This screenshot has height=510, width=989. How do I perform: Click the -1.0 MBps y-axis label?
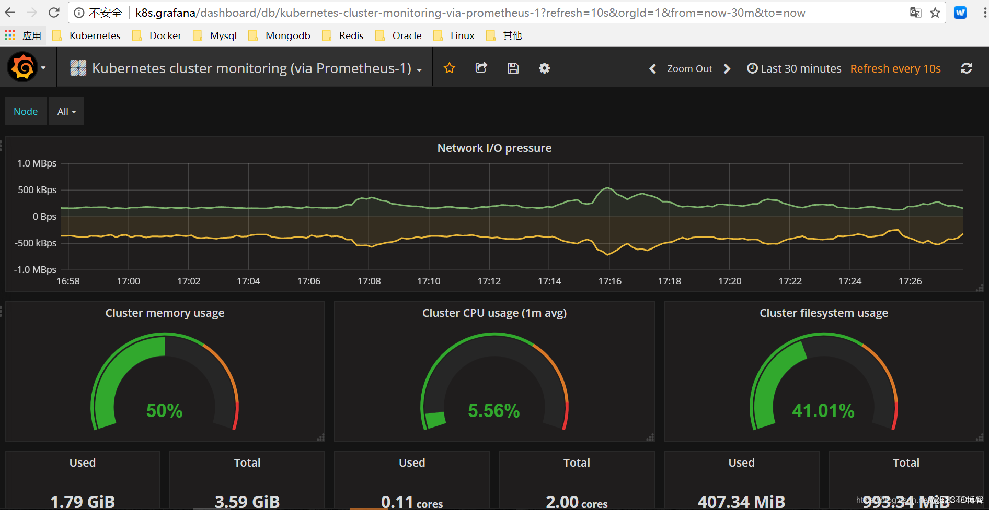[35, 270]
